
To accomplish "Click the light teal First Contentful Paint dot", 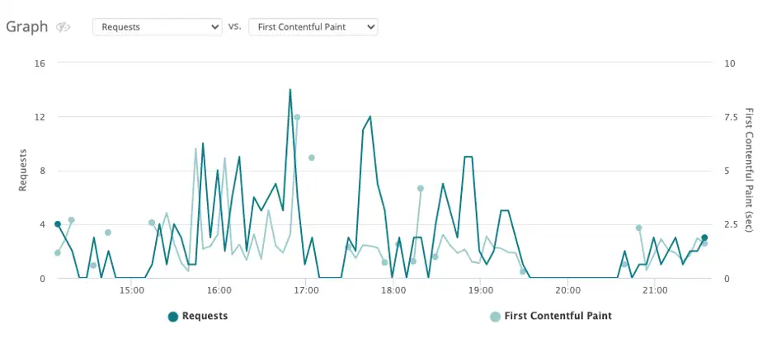I will [496, 317].
